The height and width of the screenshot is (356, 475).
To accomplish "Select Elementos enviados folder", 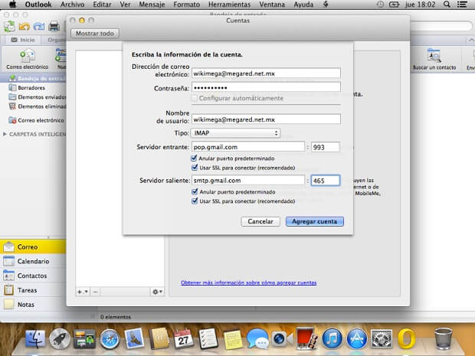I will pos(36,97).
